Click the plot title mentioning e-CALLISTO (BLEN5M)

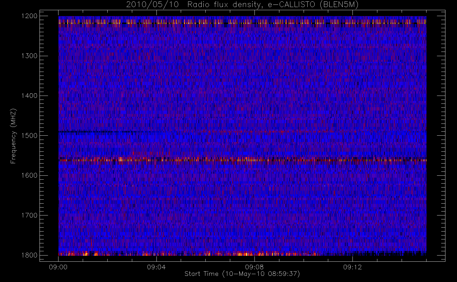tap(242, 5)
